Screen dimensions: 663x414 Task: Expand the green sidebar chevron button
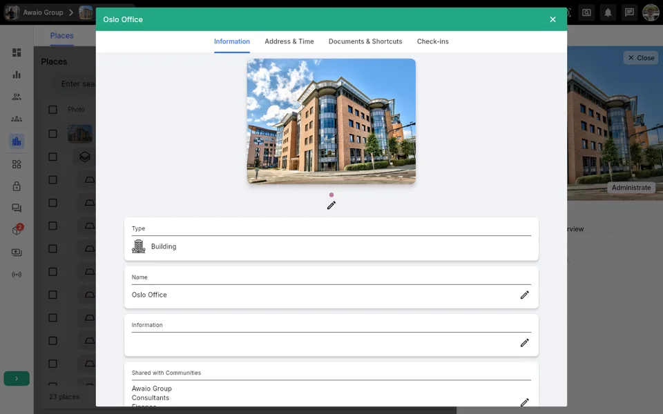pyautogui.click(x=17, y=379)
